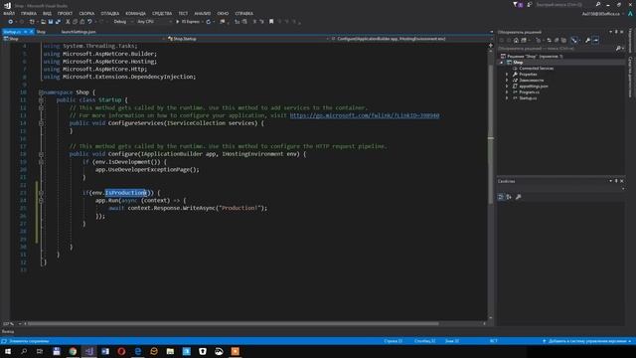The width and height of the screenshot is (636, 358).
Task: Select Program.cs in Solution Explorer
Action: tap(529, 92)
